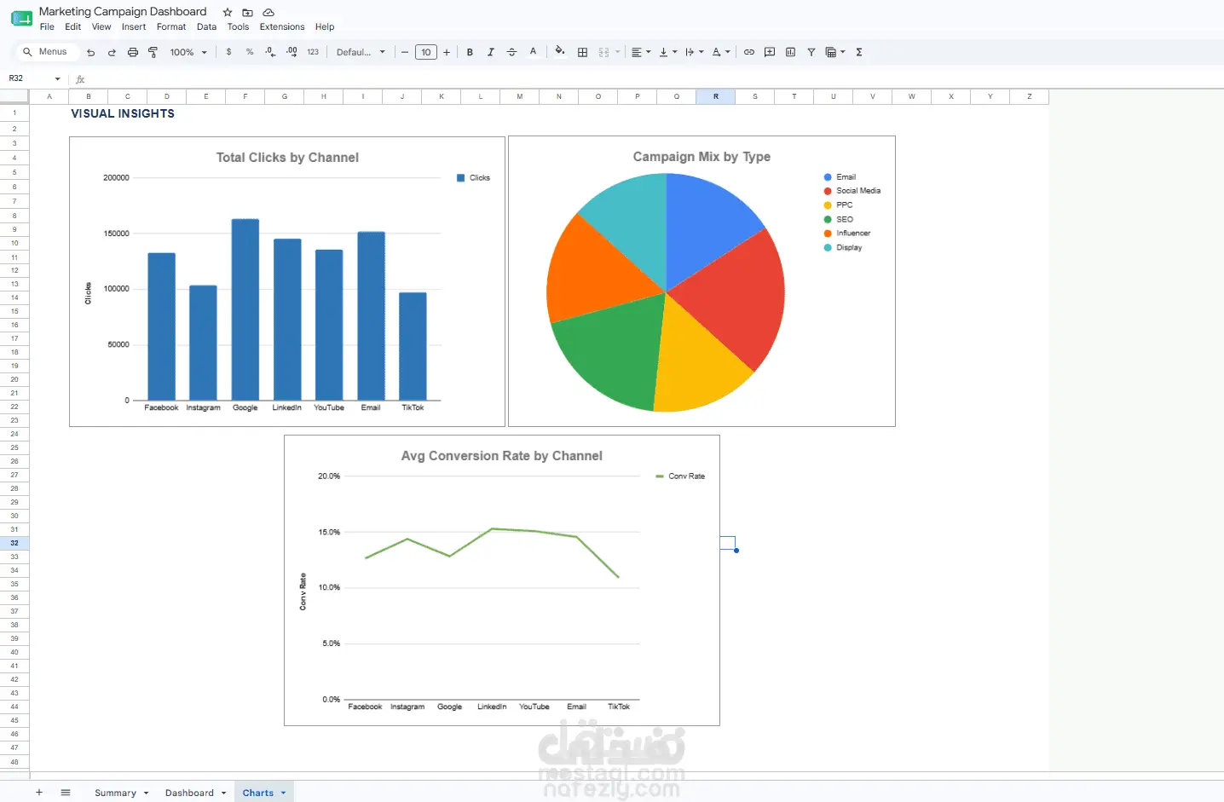Print the spreadsheet
Screen dimensions: 1224x802
coord(132,53)
